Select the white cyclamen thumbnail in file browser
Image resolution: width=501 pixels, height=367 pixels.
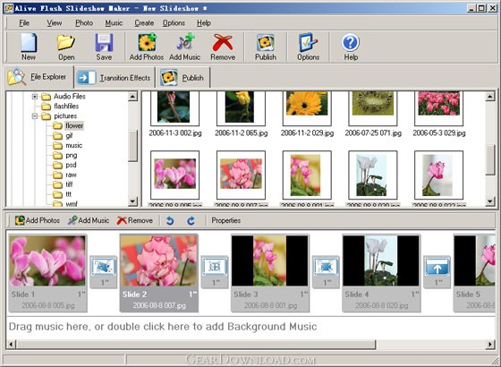click(x=373, y=175)
